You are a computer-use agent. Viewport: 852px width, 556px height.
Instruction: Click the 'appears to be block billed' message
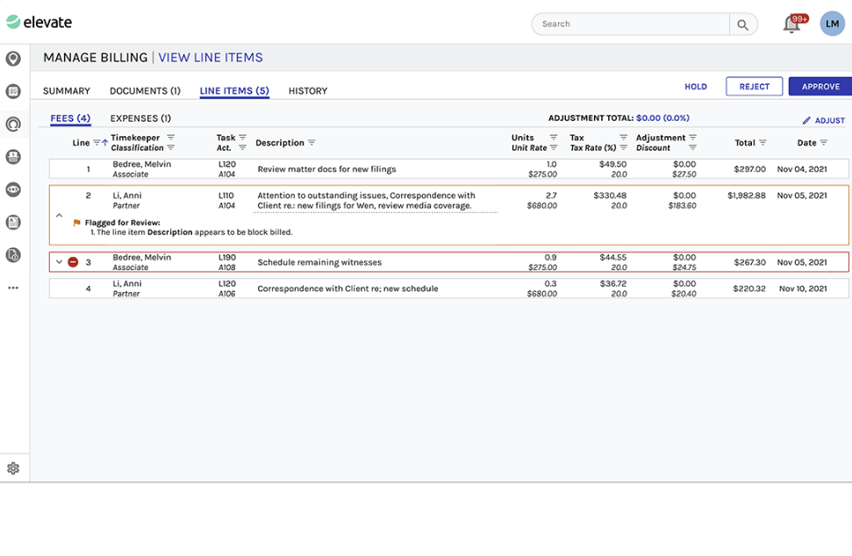pos(243,232)
